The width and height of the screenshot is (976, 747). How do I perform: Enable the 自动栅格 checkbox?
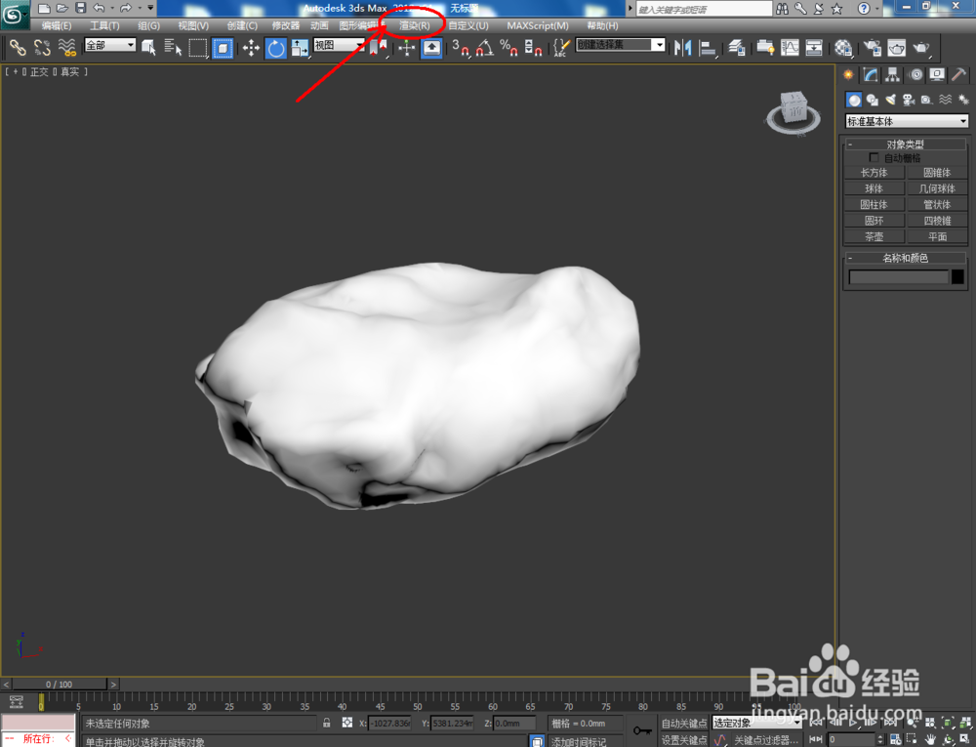874,157
